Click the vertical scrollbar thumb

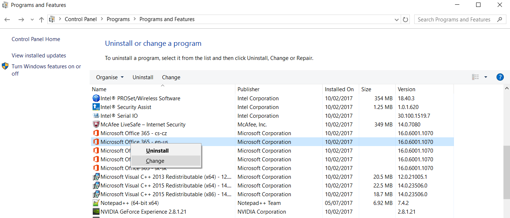coord(507,172)
